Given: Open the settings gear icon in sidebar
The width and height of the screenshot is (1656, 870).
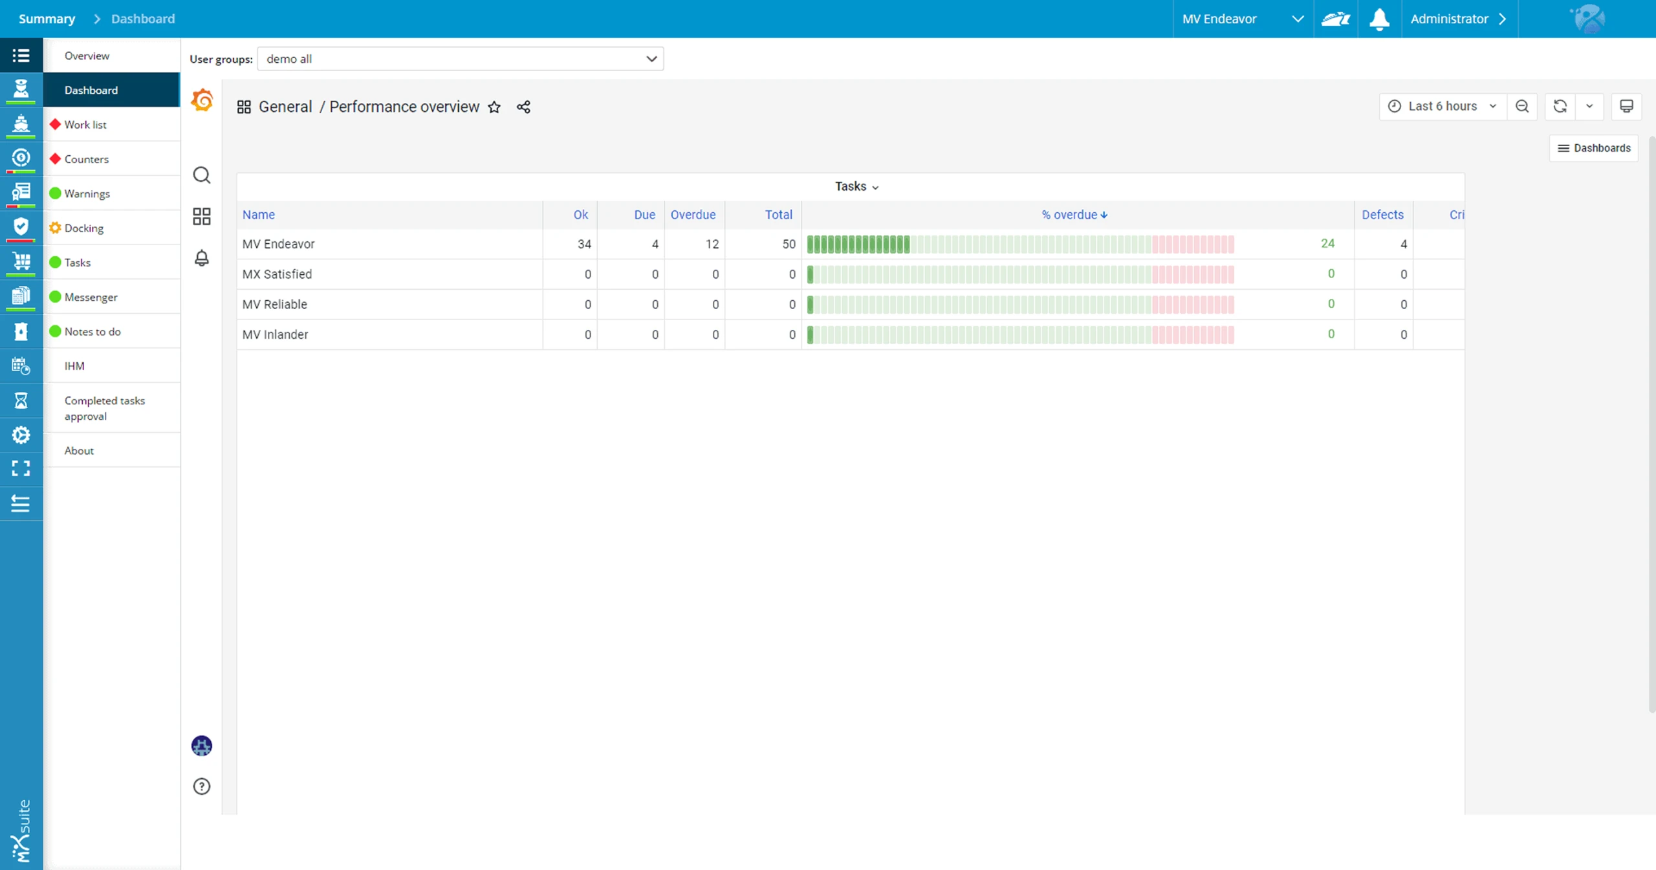Looking at the screenshot, I should point(21,435).
